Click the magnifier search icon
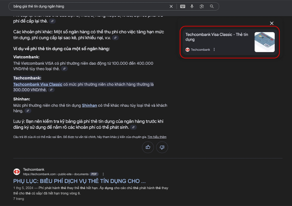292x206 pixels. point(212,6)
